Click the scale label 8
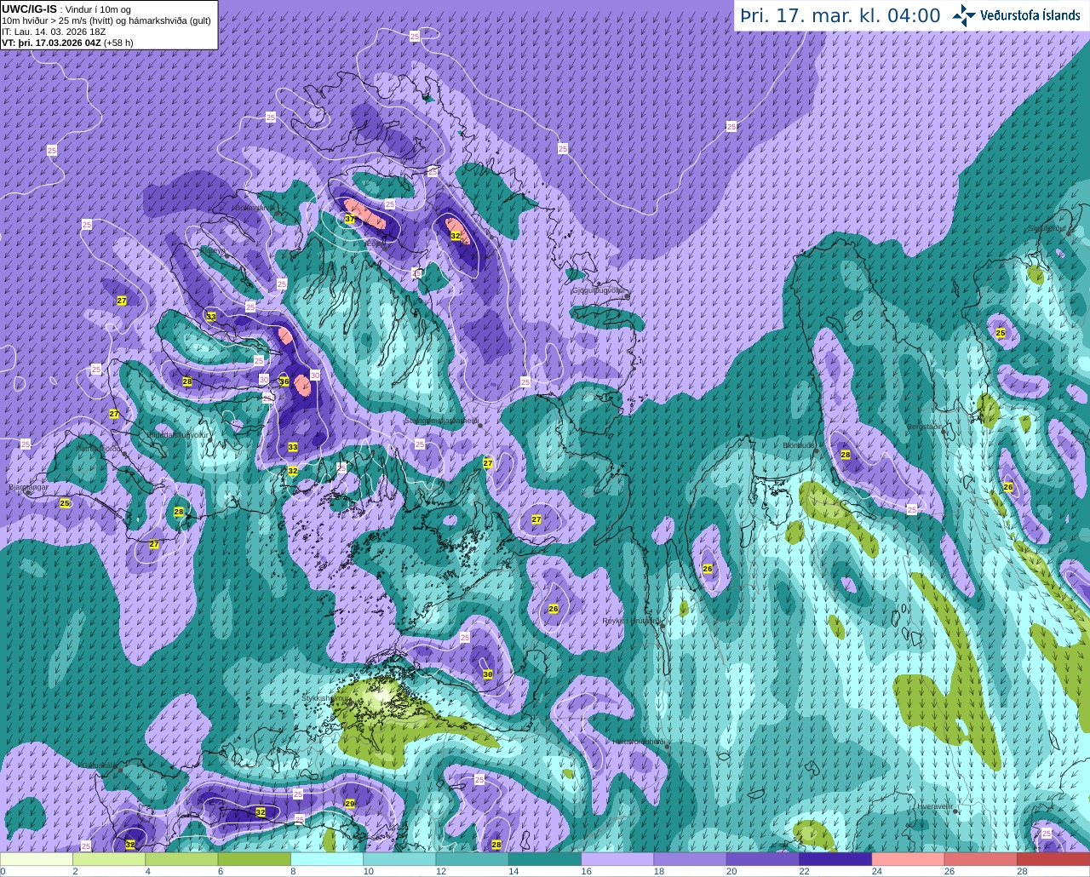 (x=292, y=871)
